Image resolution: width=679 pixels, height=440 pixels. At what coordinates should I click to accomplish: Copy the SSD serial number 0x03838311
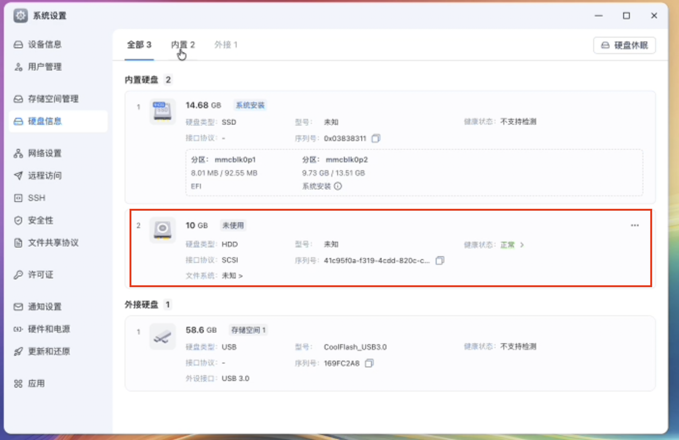click(376, 138)
